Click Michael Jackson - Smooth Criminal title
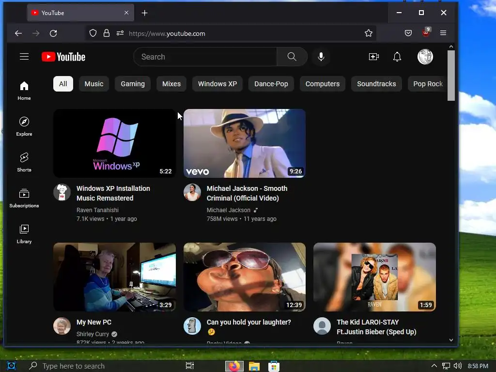The image size is (496, 372). tap(247, 193)
